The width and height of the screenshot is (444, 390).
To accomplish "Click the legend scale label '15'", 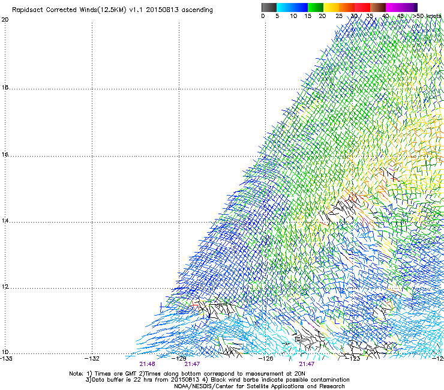I will tap(308, 16).
